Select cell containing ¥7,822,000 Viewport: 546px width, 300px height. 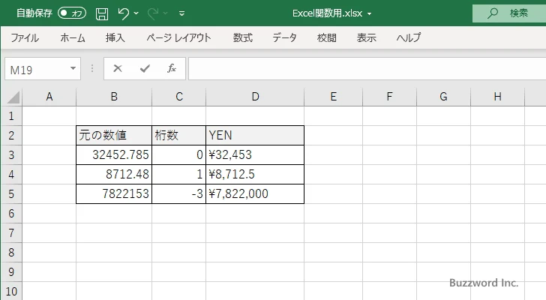(255, 194)
